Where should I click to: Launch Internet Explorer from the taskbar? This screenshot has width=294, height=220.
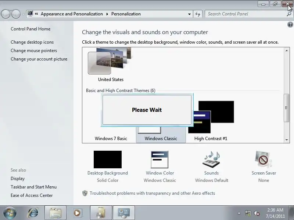point(33,213)
